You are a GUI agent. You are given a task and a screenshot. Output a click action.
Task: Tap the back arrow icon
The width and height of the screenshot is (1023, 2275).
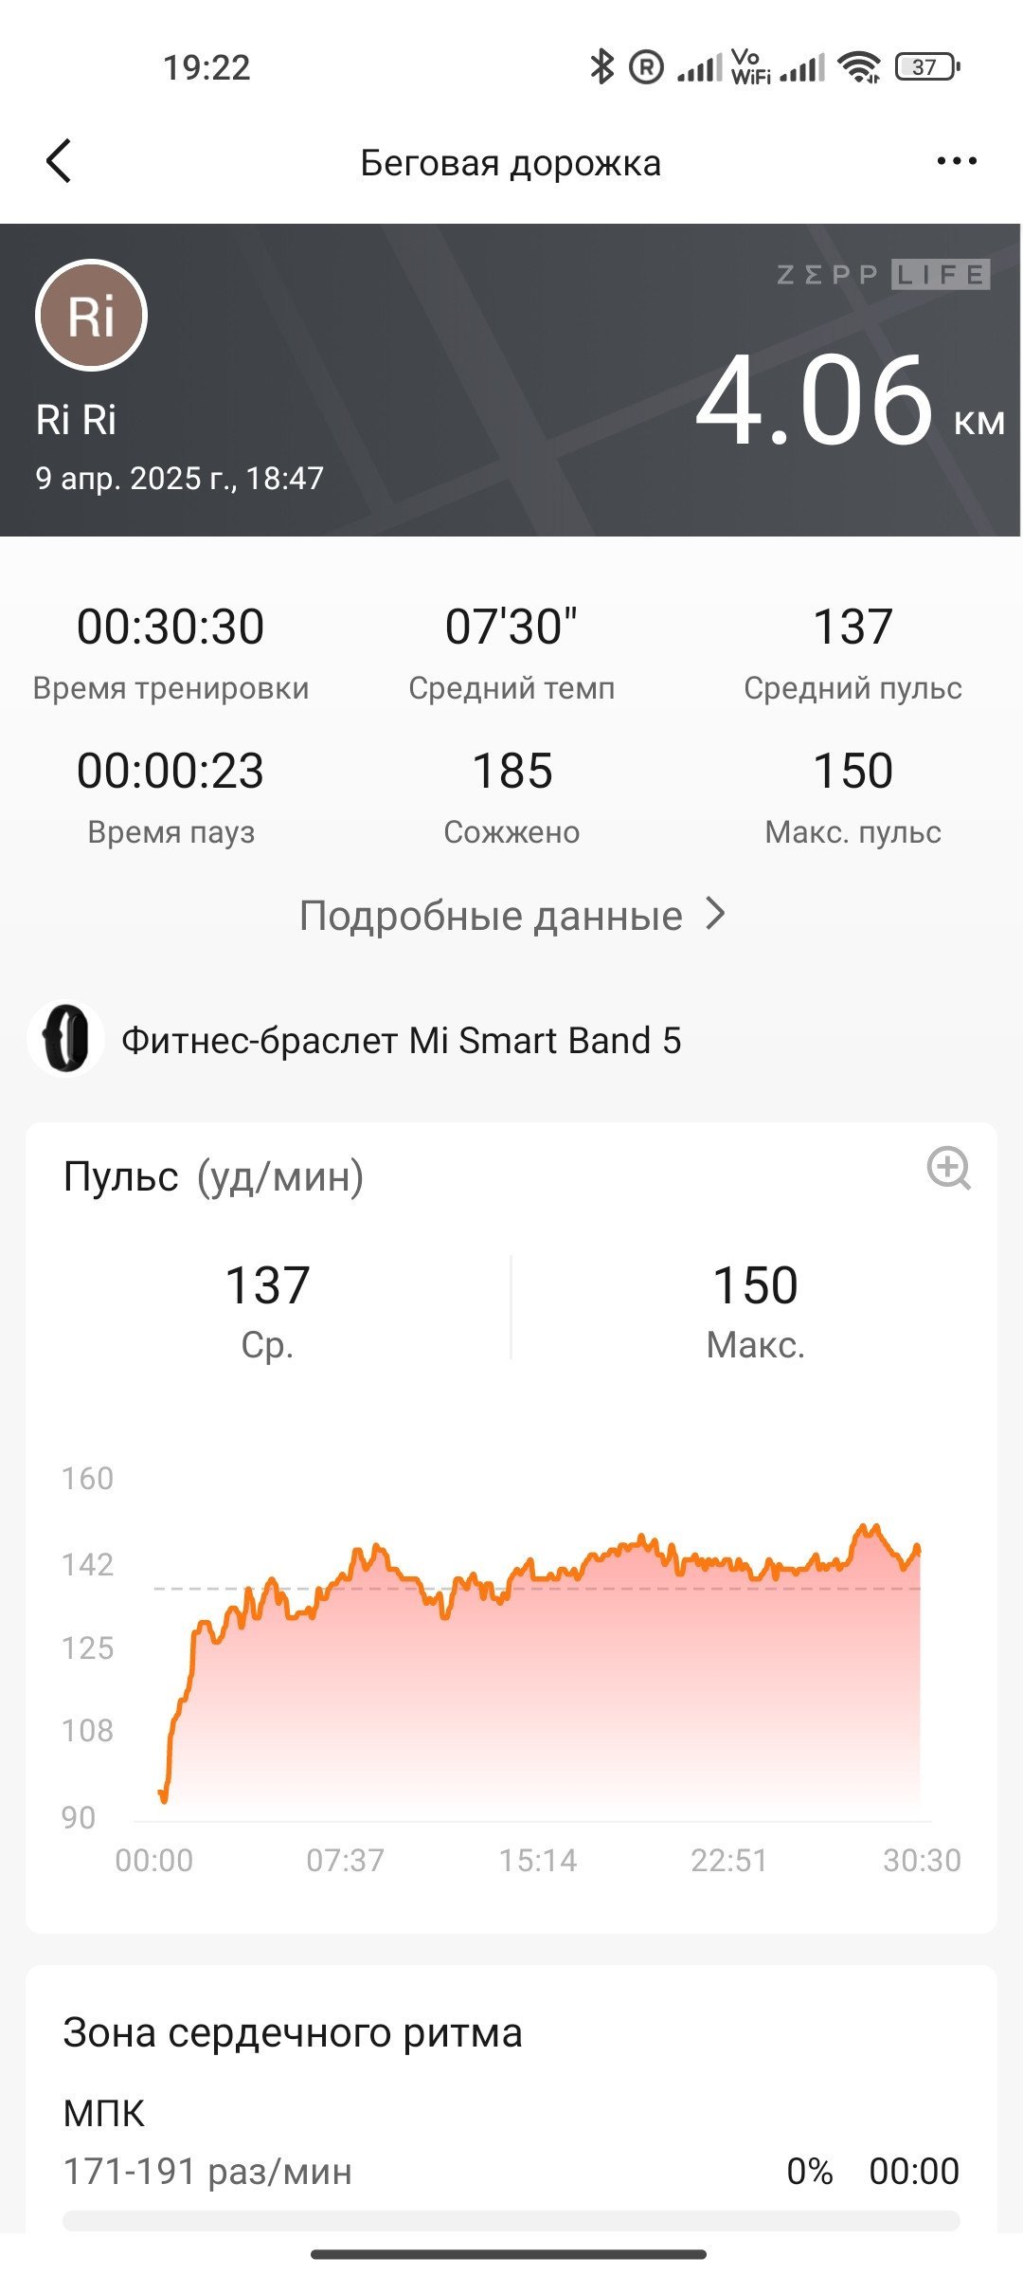pyautogui.click(x=59, y=161)
